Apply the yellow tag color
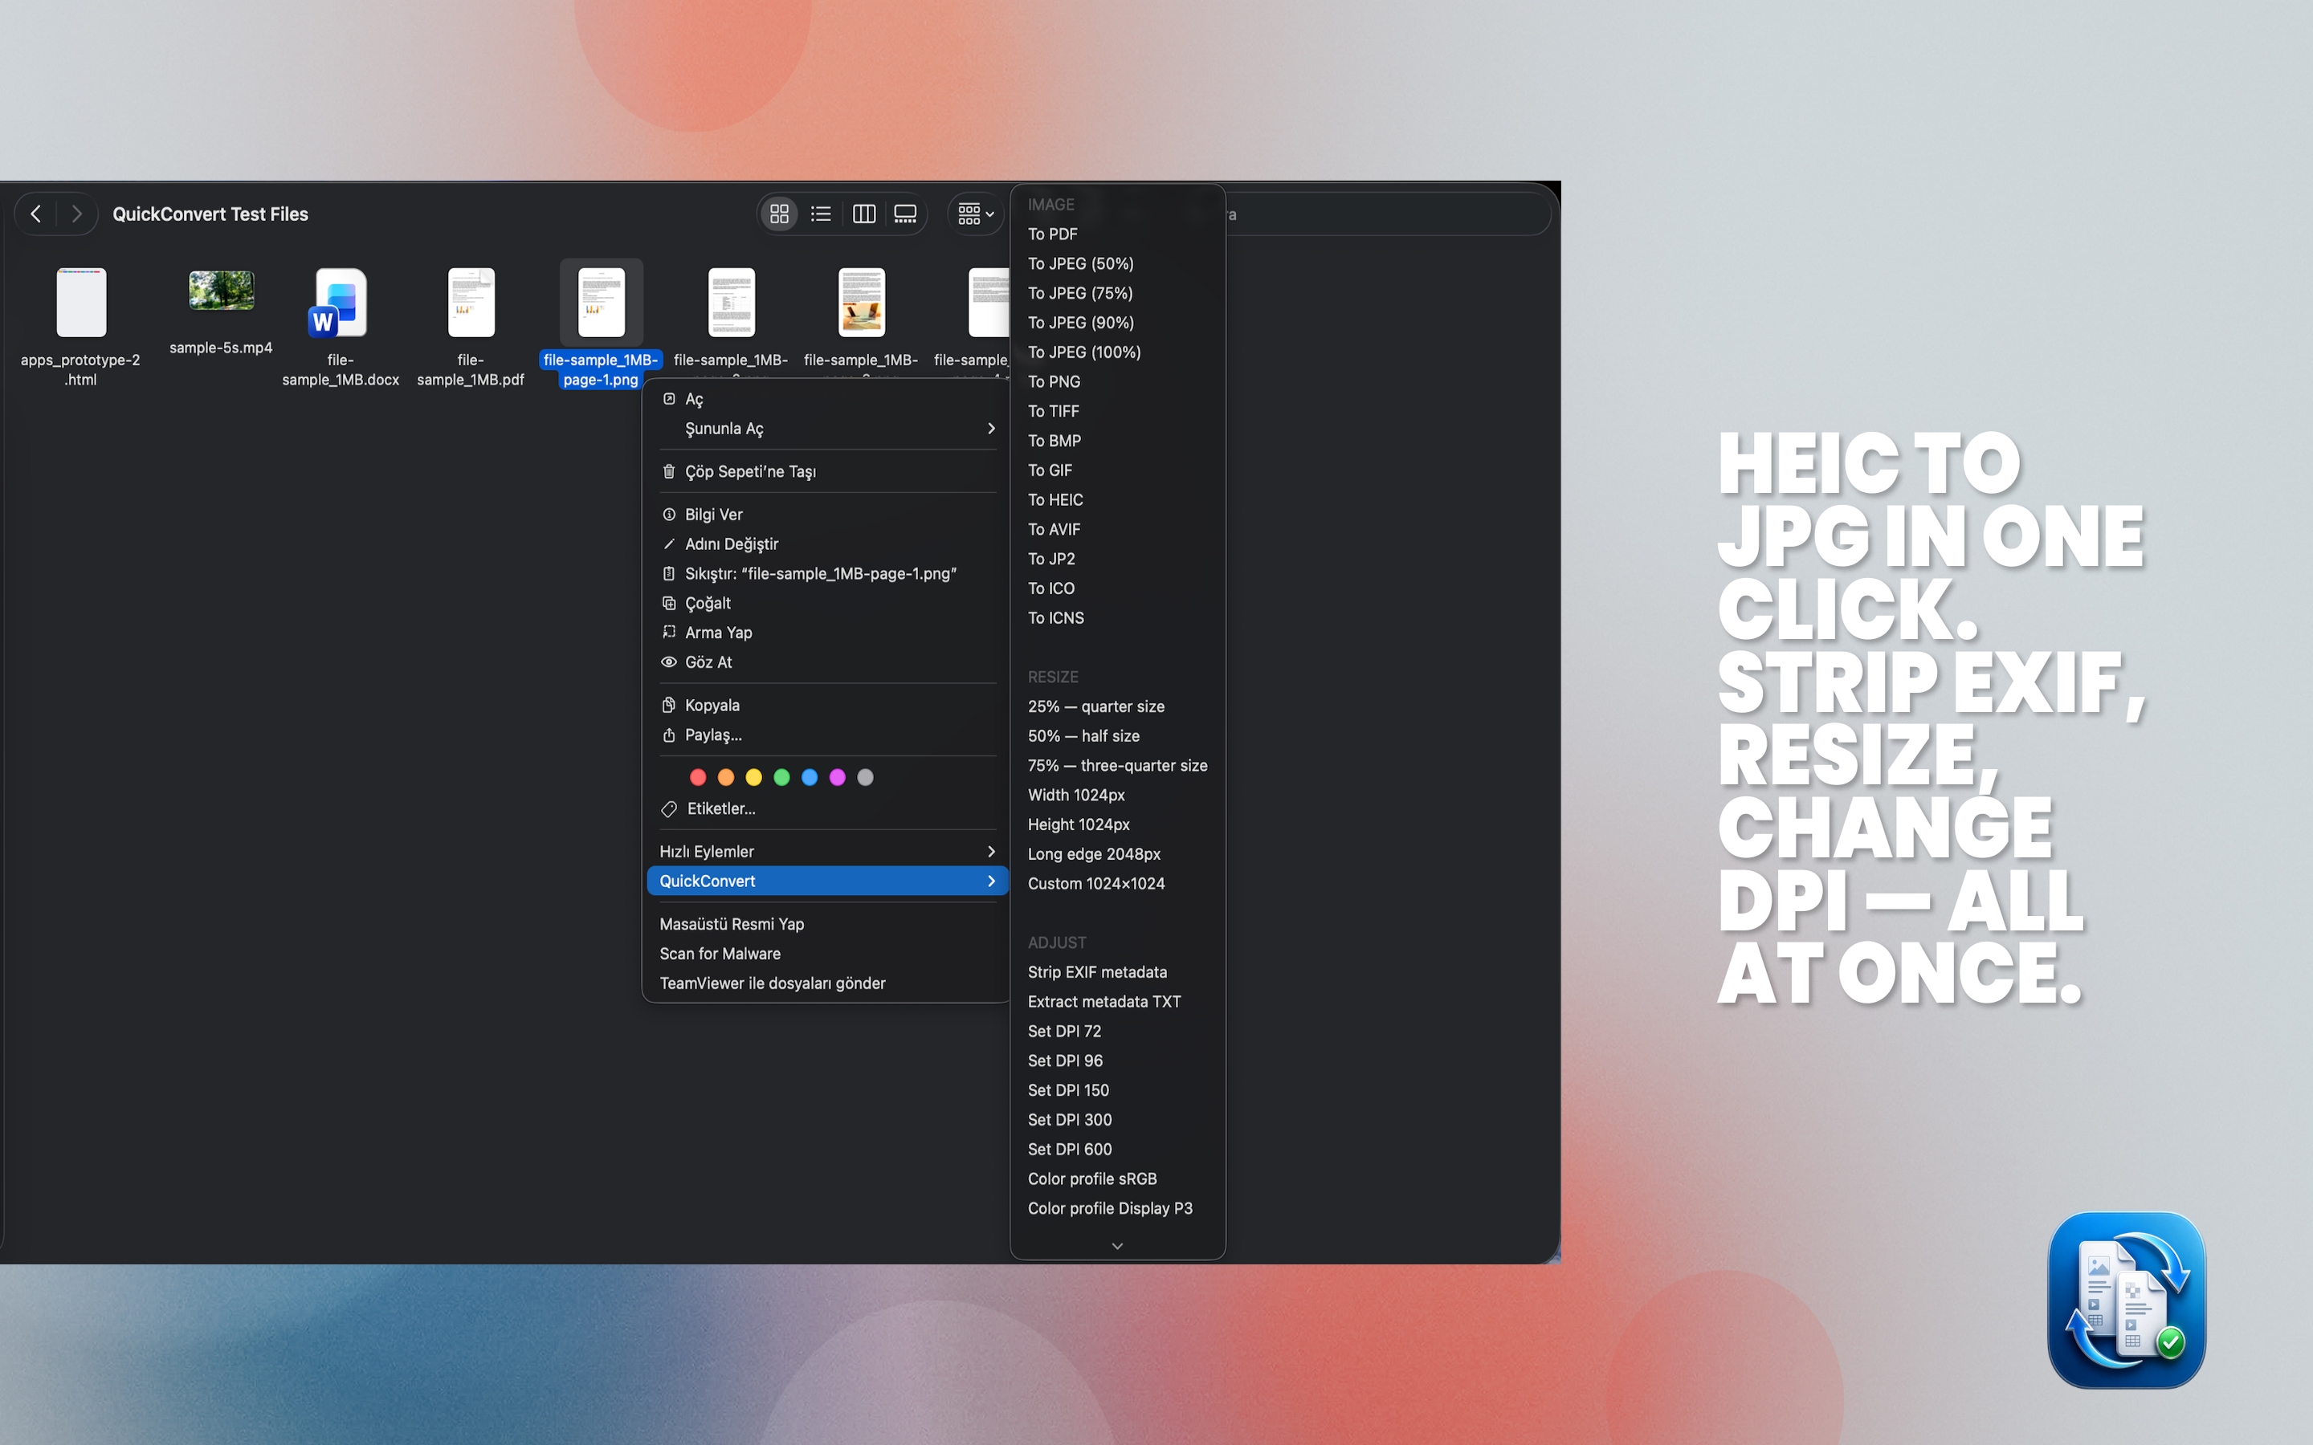This screenshot has height=1445, width=2313. (x=753, y=777)
